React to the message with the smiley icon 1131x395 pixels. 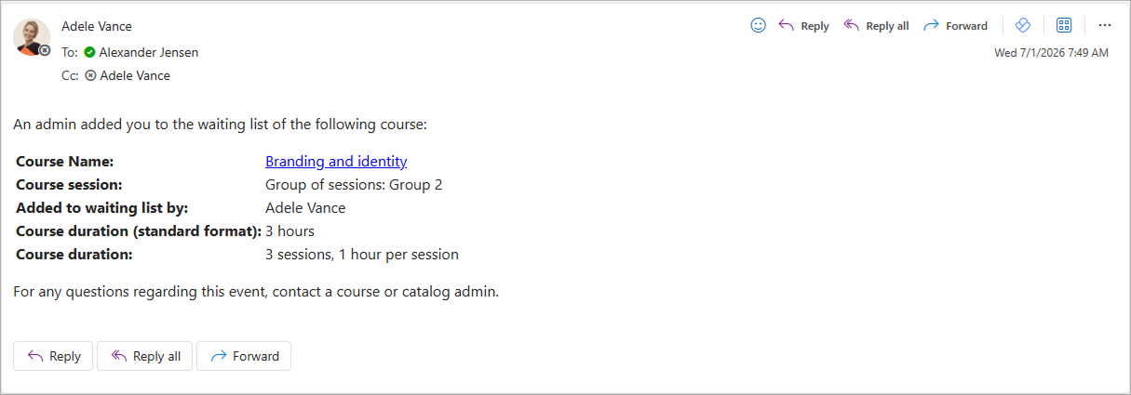[x=758, y=26]
